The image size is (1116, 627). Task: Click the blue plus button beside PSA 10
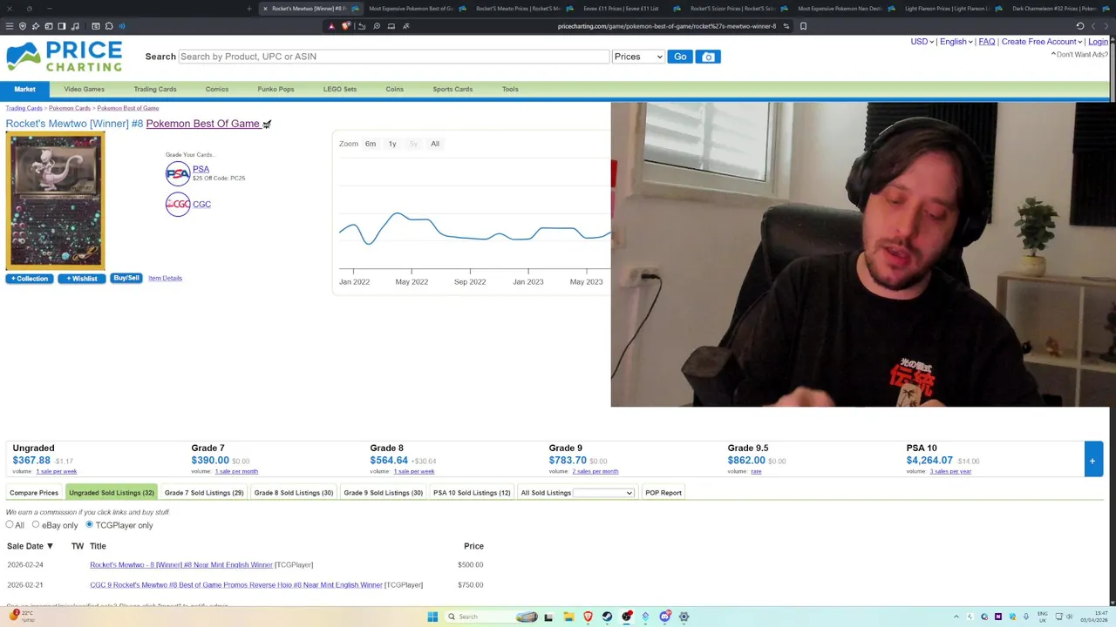[1092, 459]
